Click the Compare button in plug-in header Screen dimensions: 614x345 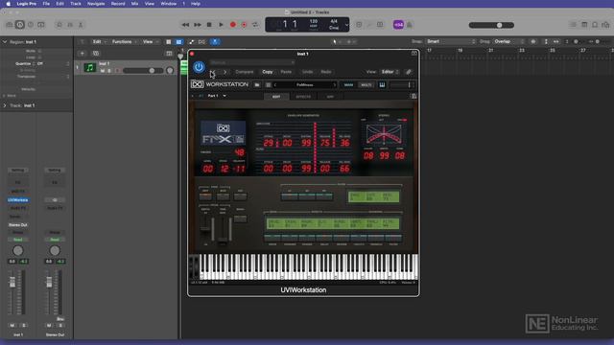tap(245, 72)
